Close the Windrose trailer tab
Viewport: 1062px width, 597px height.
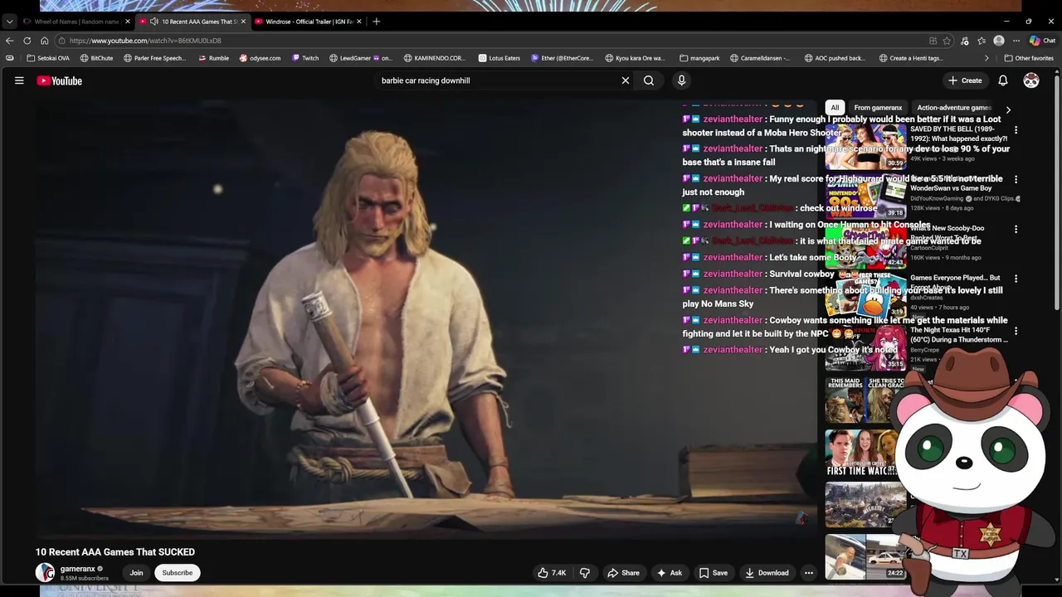[359, 22]
